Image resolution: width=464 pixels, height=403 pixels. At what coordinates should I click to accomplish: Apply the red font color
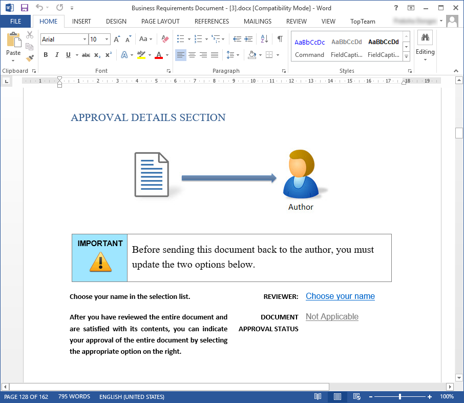(159, 55)
